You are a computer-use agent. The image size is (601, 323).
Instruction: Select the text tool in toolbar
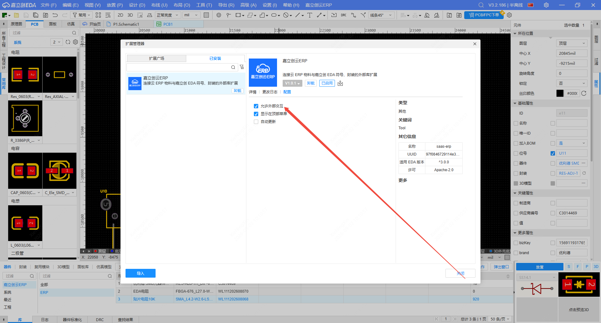tap(310, 15)
